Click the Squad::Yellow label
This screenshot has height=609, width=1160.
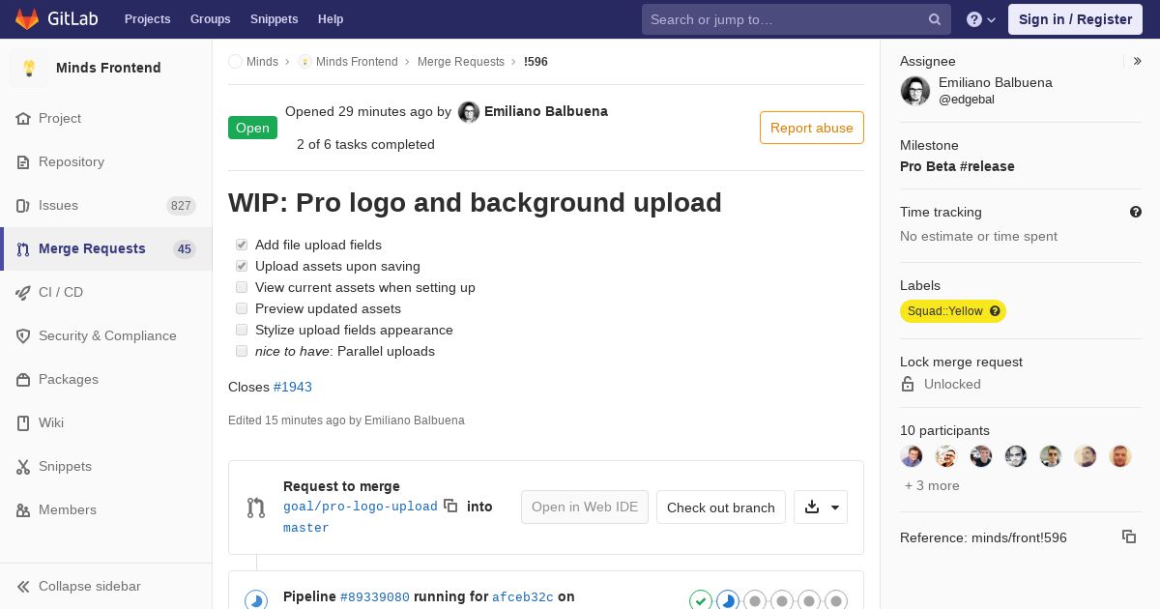(x=953, y=311)
